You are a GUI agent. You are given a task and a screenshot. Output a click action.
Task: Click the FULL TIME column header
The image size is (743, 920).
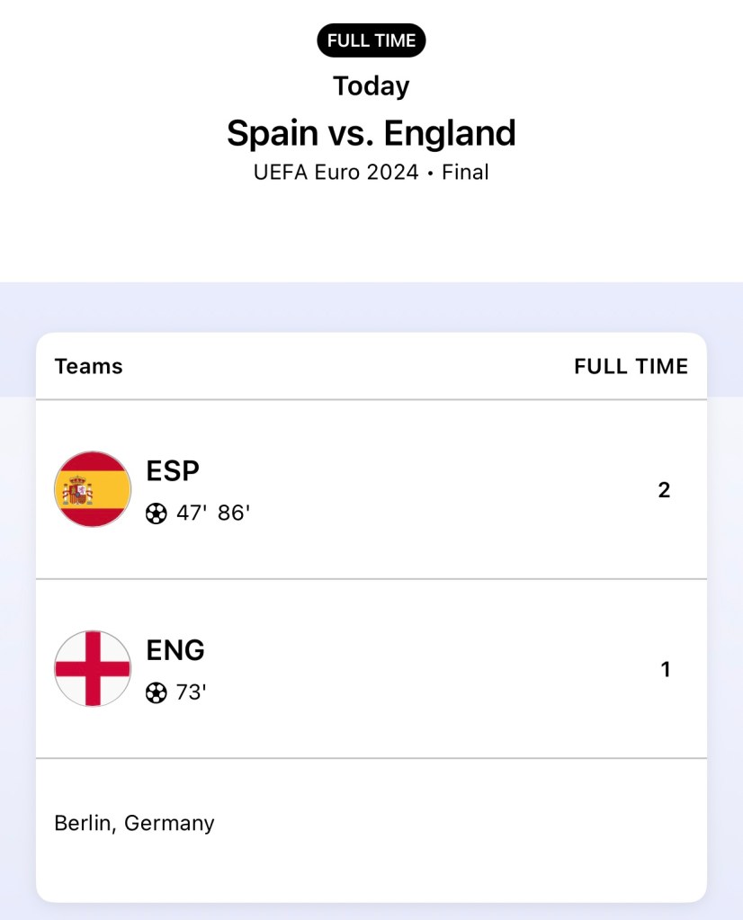coord(631,366)
